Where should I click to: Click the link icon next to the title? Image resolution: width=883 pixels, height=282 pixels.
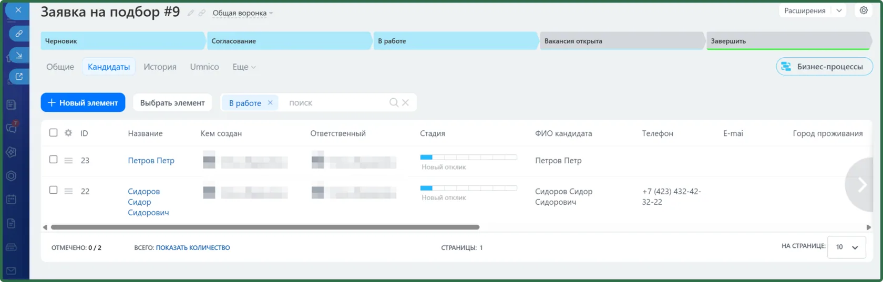point(202,13)
